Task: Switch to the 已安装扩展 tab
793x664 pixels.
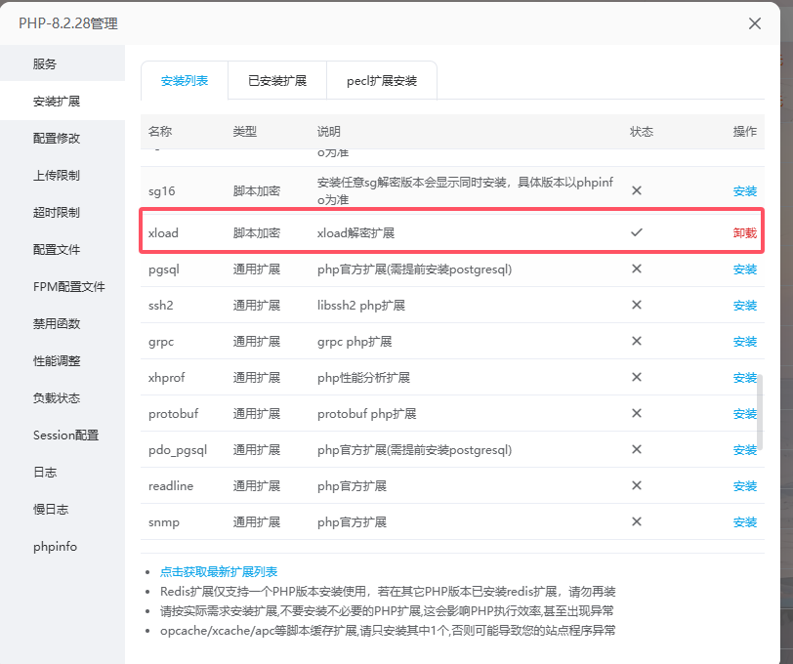Action: 276,81
